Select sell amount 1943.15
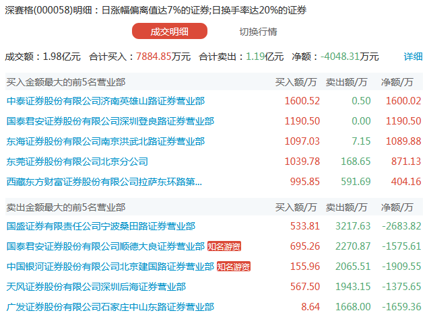 click(x=353, y=287)
